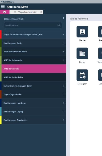Collapse Träger für Sozialeinrichtungen chevron

point(64,34)
